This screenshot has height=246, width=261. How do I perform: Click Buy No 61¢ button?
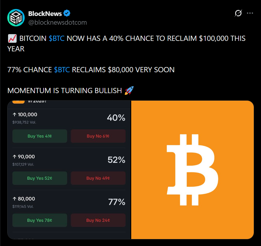98,136
